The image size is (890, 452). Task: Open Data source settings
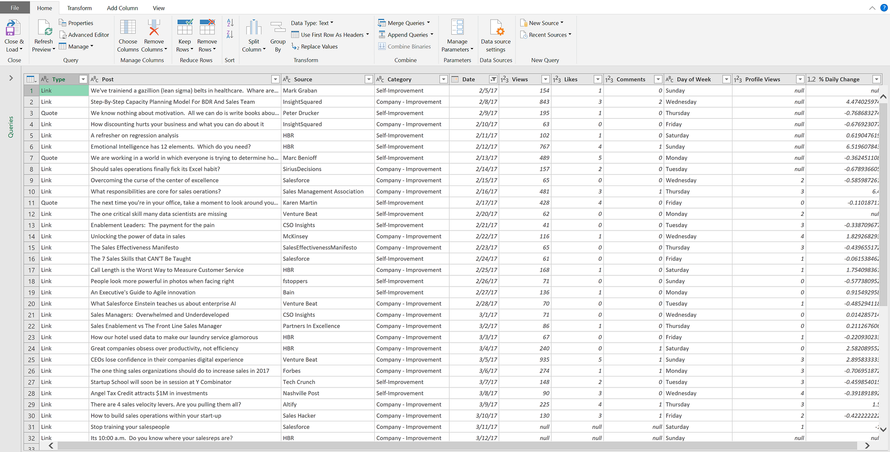point(496,28)
